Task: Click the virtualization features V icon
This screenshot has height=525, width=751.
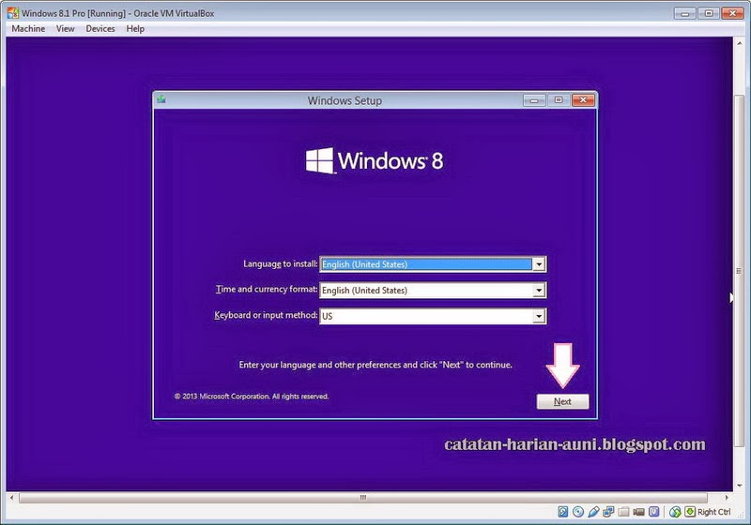Action: (653, 512)
